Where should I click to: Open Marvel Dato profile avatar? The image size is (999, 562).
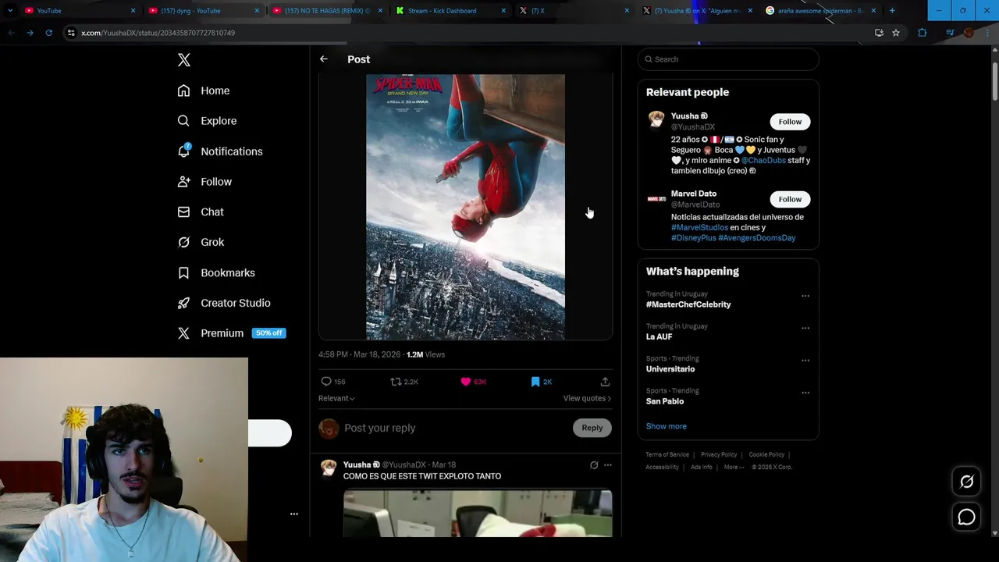[x=656, y=199]
